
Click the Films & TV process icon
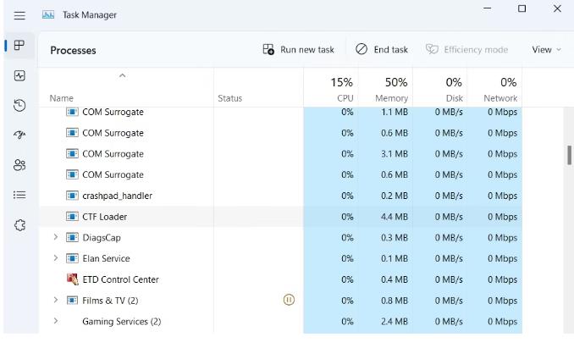(72, 301)
